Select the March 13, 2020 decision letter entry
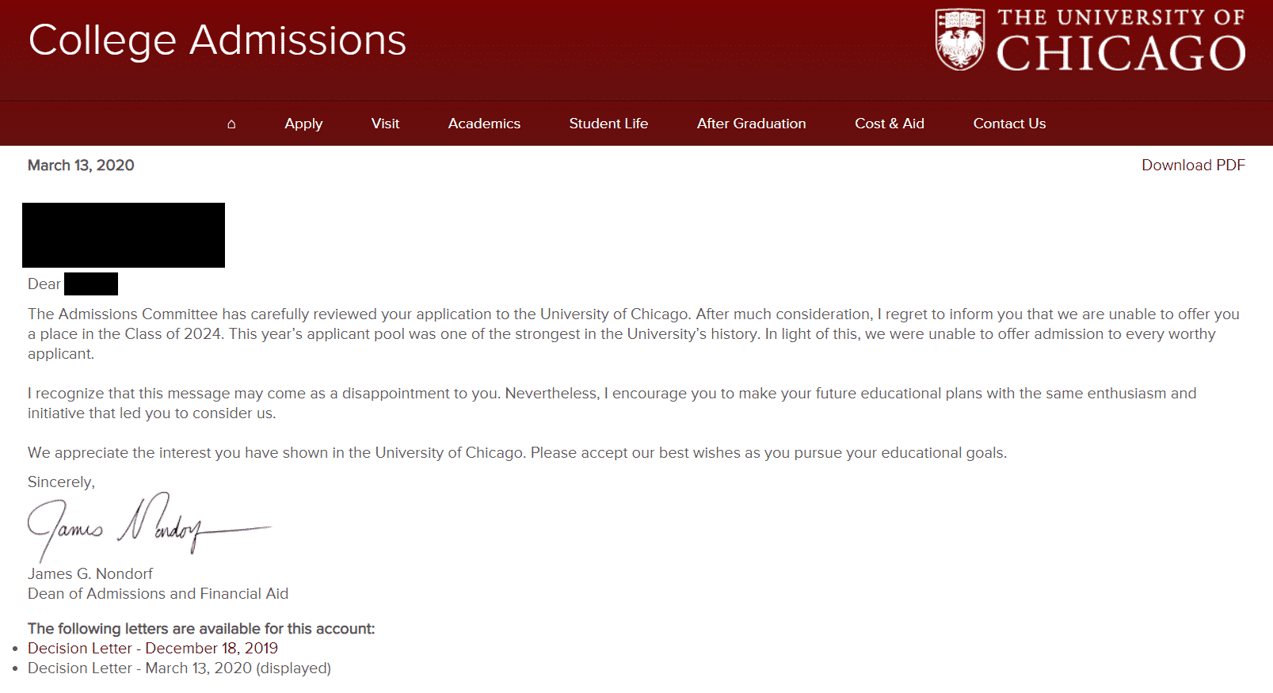Viewport: 1273px width, 693px height. pyautogui.click(x=179, y=668)
